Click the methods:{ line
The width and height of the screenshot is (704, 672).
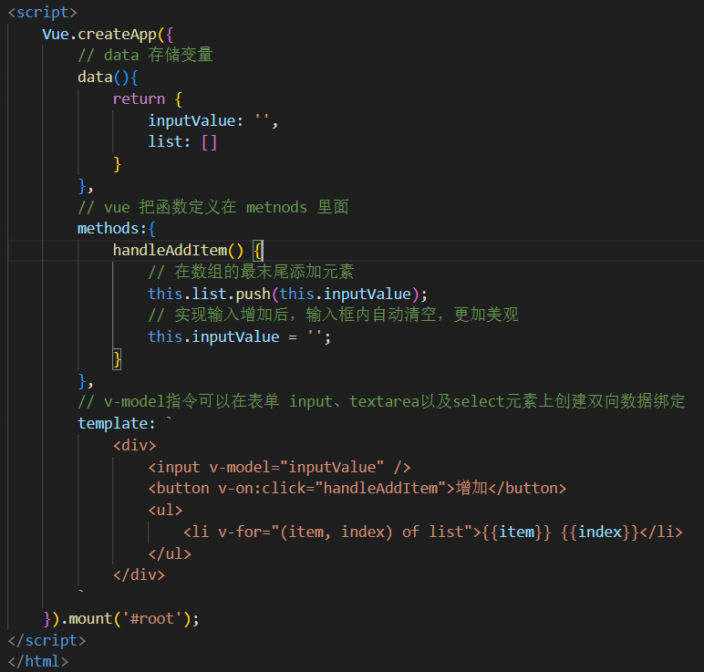117,229
